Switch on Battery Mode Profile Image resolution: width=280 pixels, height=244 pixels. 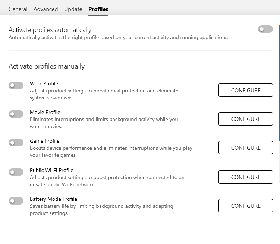(16, 201)
